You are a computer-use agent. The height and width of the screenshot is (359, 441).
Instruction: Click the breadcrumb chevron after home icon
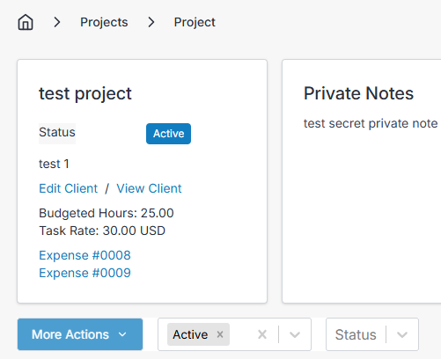click(57, 22)
